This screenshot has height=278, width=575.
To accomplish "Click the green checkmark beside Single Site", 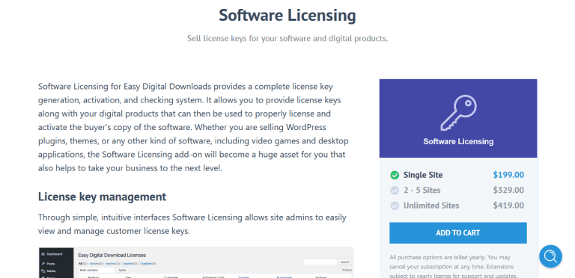I will pos(395,175).
